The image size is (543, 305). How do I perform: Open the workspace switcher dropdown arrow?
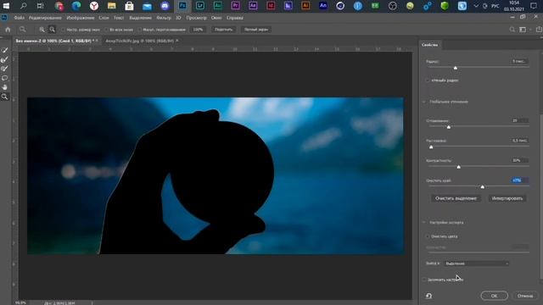[529, 30]
